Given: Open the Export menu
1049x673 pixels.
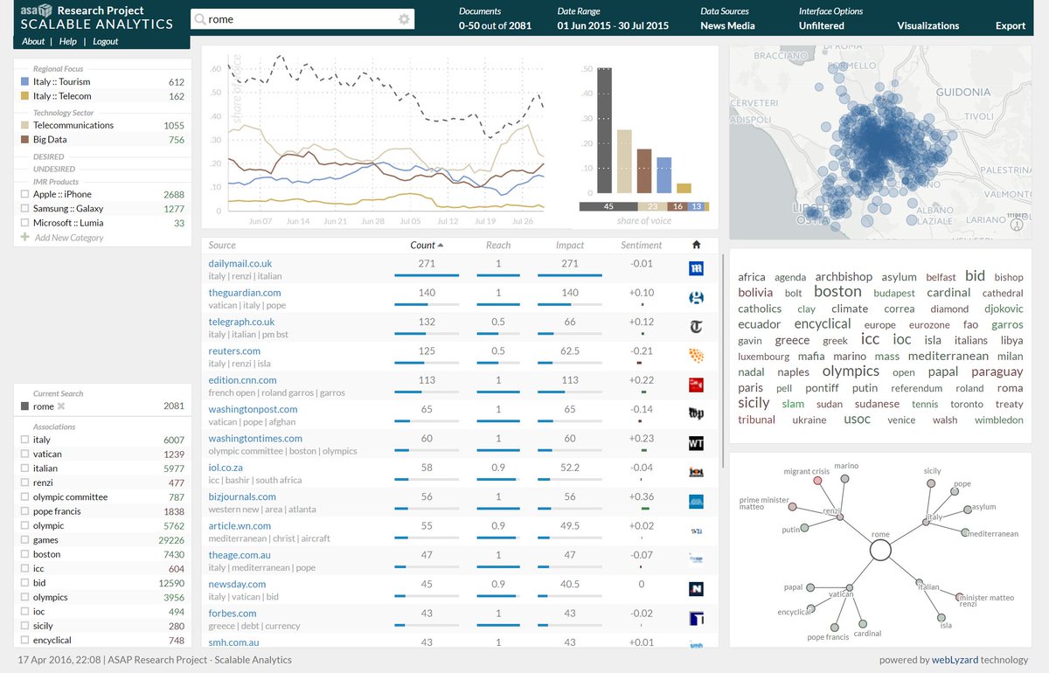Looking at the screenshot, I should click(1011, 25).
